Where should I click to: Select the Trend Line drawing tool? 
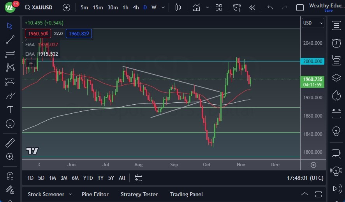[10, 39]
